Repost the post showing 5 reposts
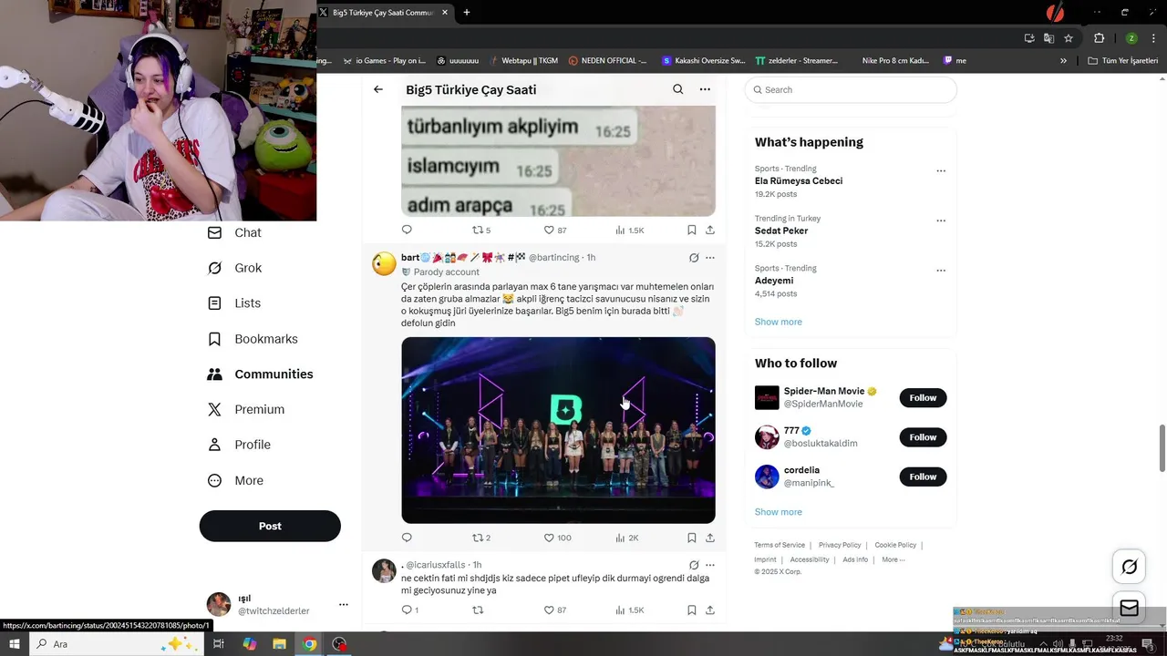The height and width of the screenshot is (656, 1167). 481,231
